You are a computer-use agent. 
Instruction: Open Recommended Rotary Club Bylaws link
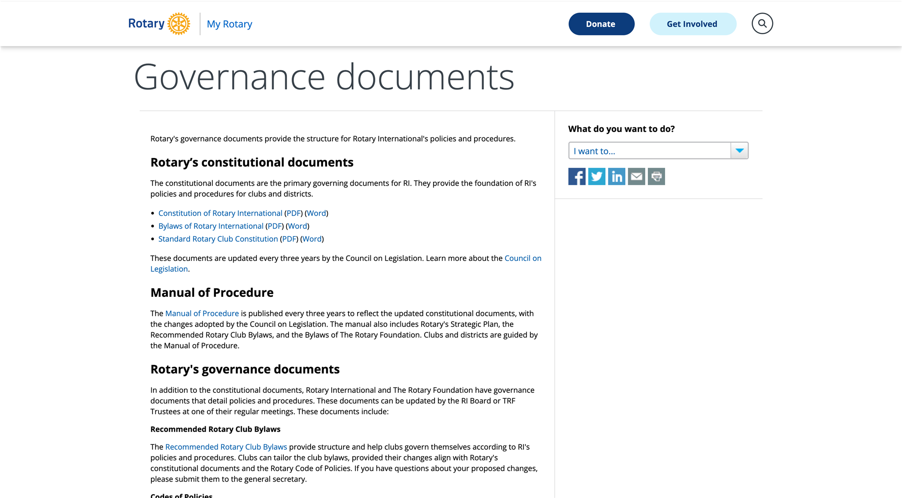tap(226, 447)
